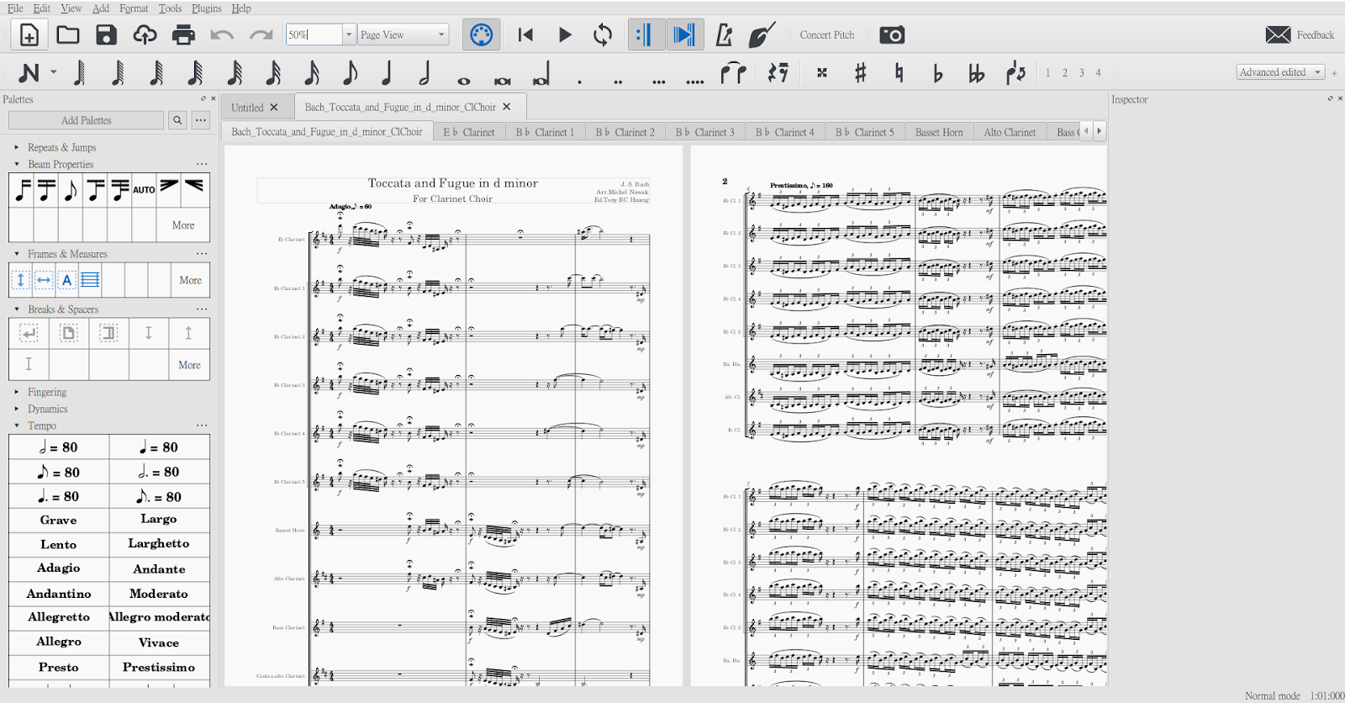Toggle pan score during playback
This screenshot has width=1345, height=703.
[684, 34]
